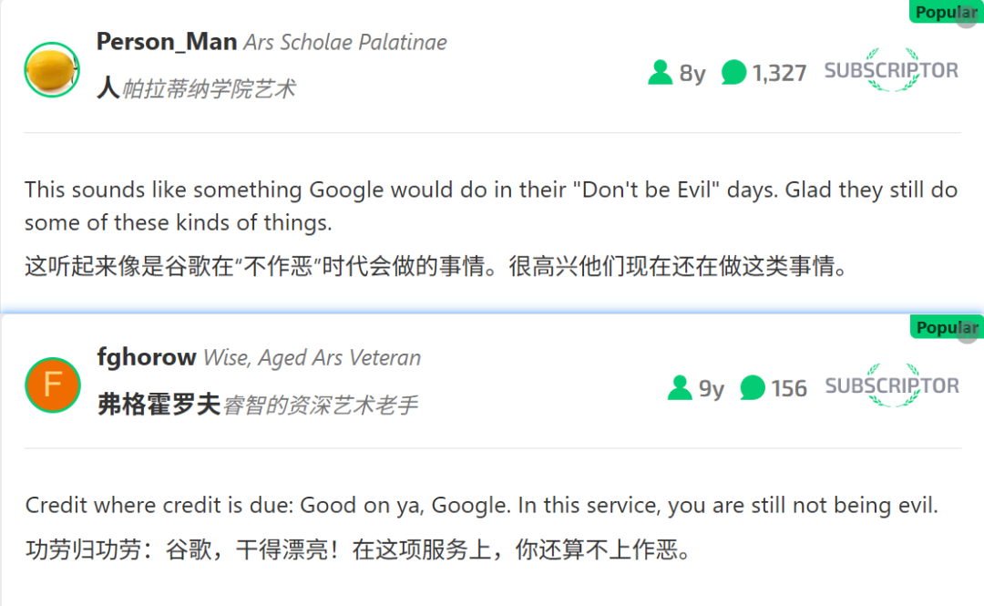This screenshot has width=984, height=606.
Task: Click the Chinese username 弗格霍罗夫
Action: tap(159, 405)
